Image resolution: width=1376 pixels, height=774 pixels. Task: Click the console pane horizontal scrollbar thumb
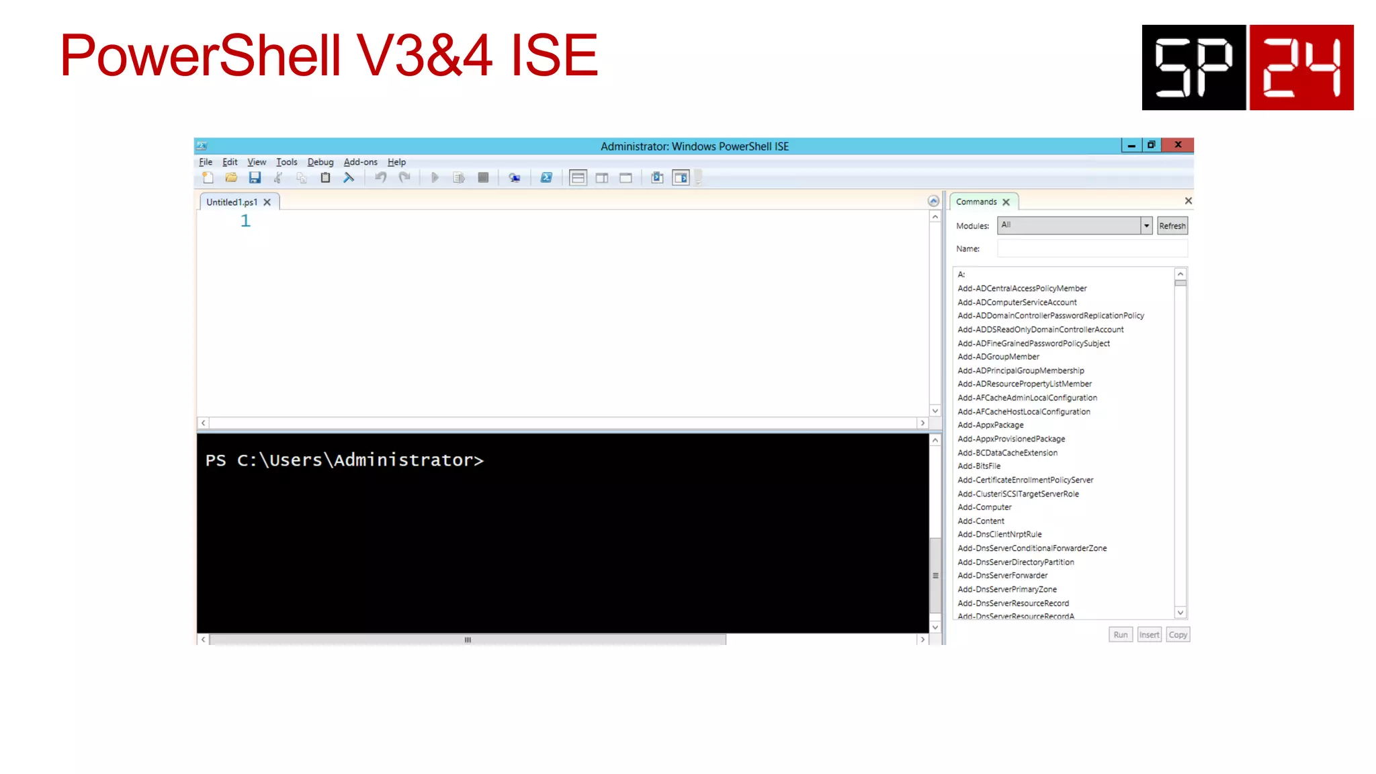468,640
